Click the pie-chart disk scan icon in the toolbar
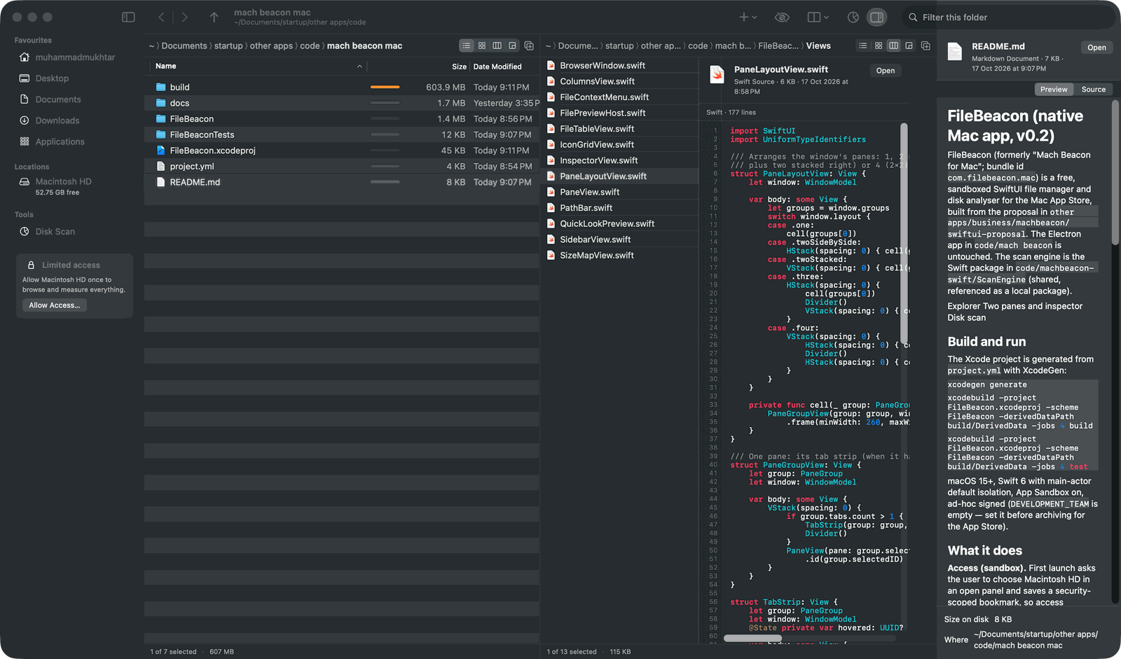This screenshot has height=659, width=1121. tap(853, 17)
